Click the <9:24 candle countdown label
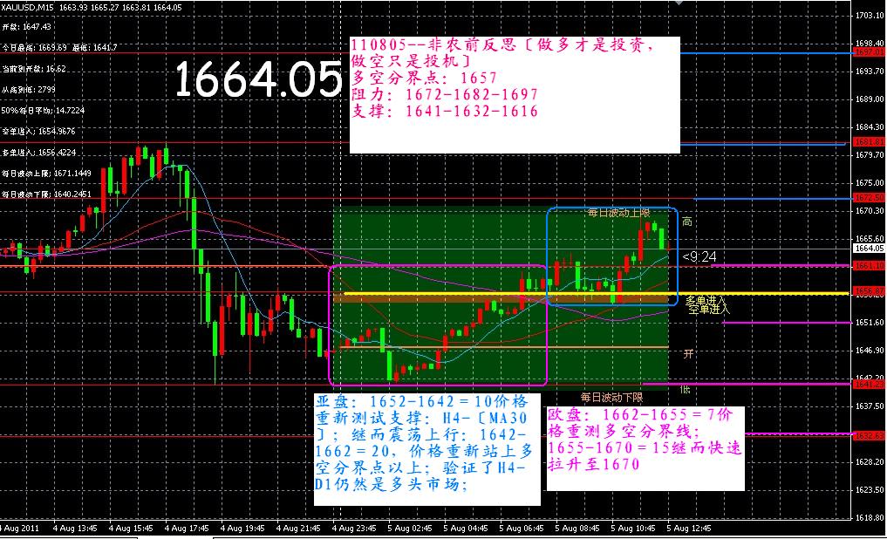The height and width of the screenshot is (539, 887). point(699,256)
